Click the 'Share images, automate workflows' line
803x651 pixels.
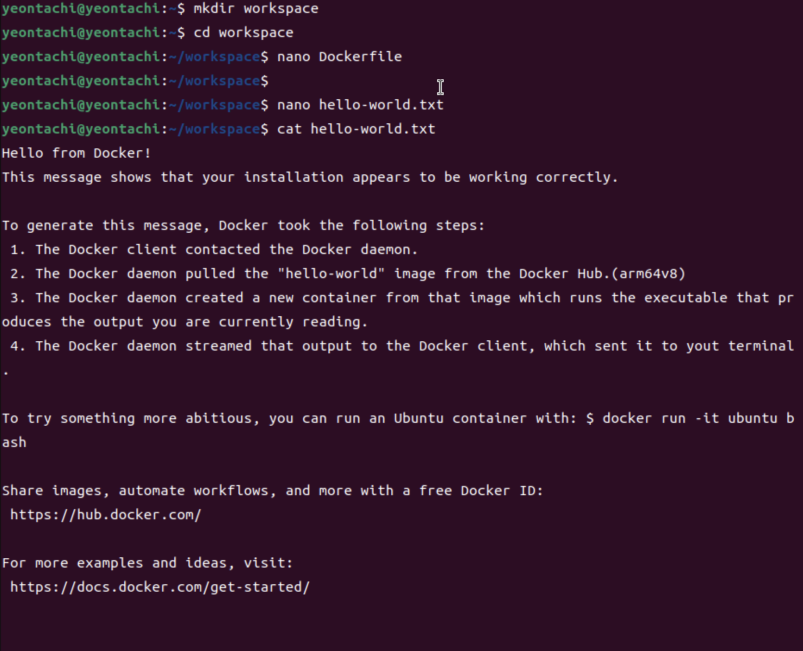[273, 491]
